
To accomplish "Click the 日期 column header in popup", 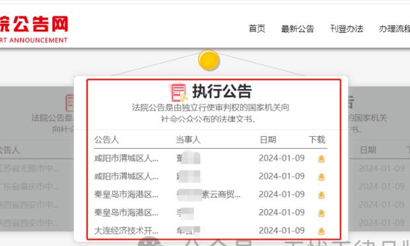I will [x=268, y=140].
